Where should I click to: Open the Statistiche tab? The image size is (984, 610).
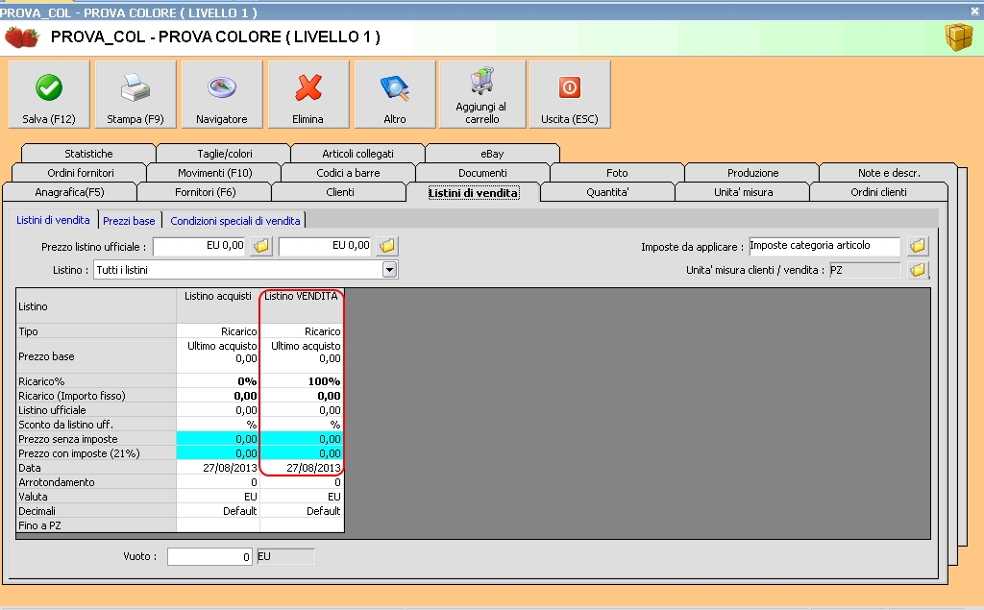(88, 154)
